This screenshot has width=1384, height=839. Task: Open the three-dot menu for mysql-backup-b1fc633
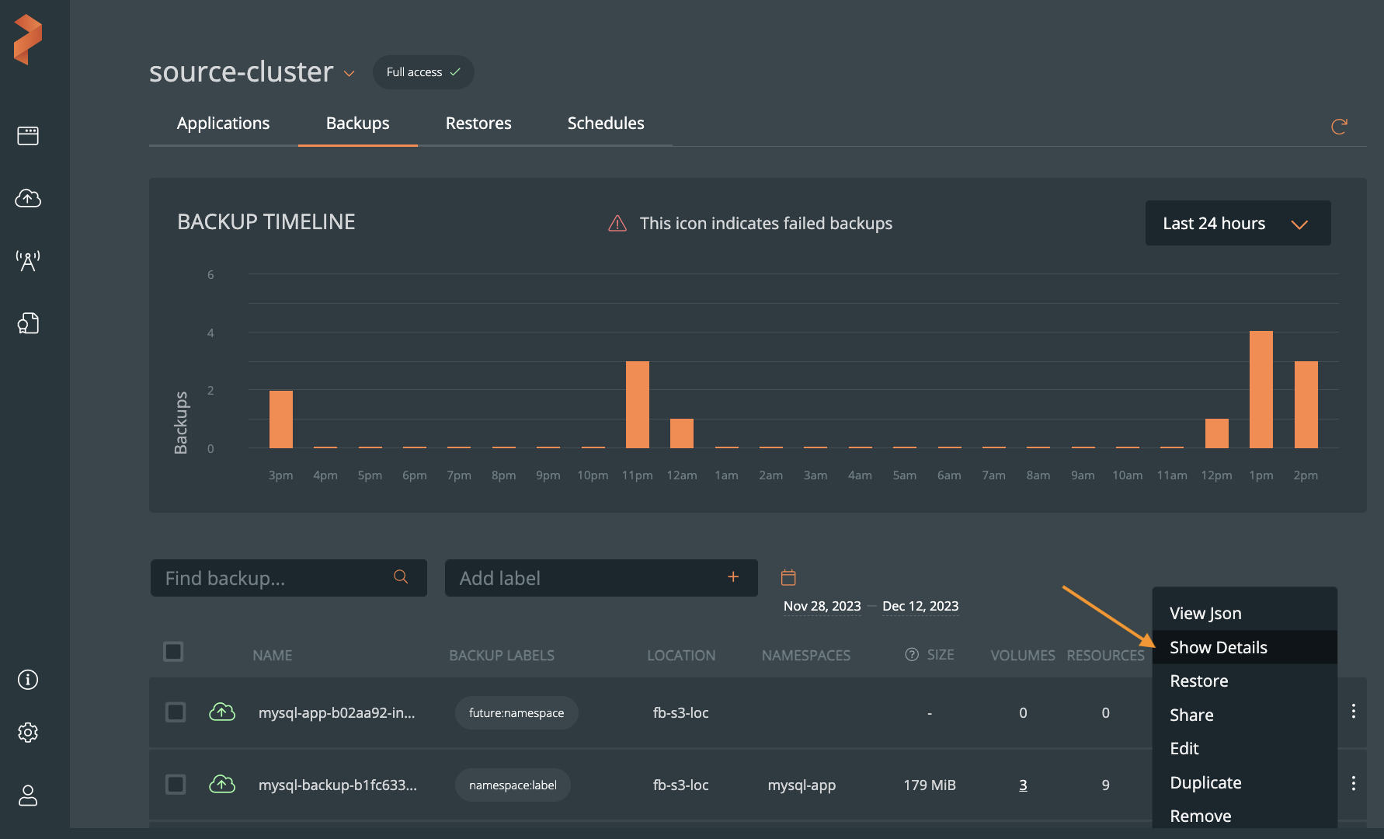(x=1353, y=783)
